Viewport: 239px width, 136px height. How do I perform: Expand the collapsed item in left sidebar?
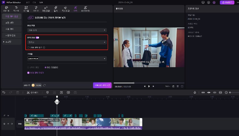point(4,42)
